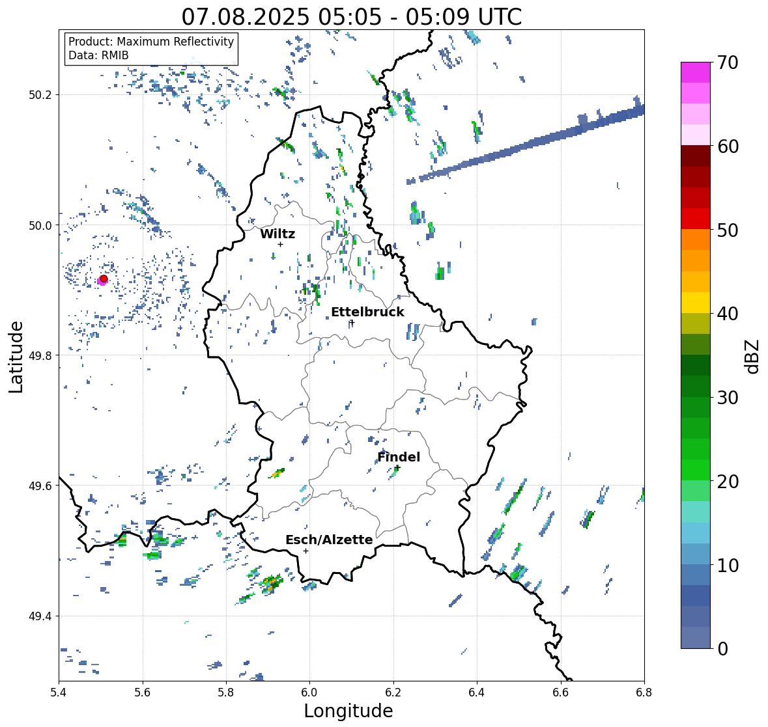768x727 pixels.
Task: Click latitude tick label 50.0
Action: click(40, 226)
